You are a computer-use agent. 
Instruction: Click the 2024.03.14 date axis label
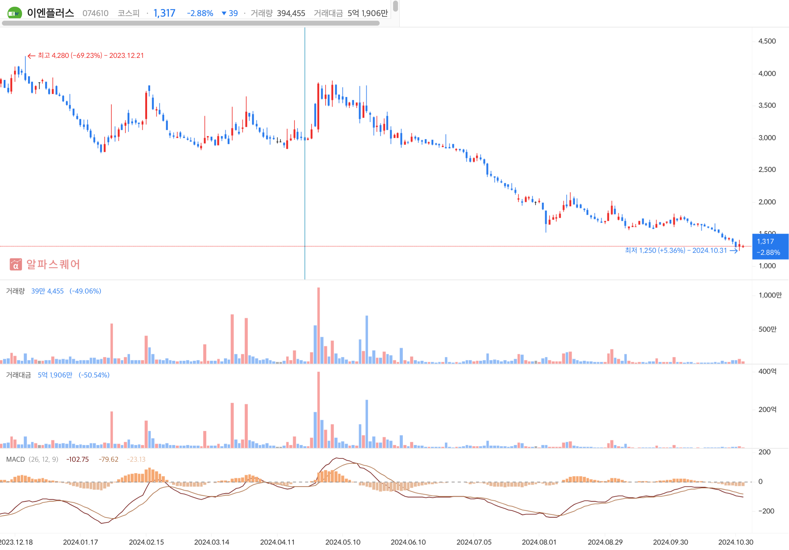pyautogui.click(x=212, y=542)
